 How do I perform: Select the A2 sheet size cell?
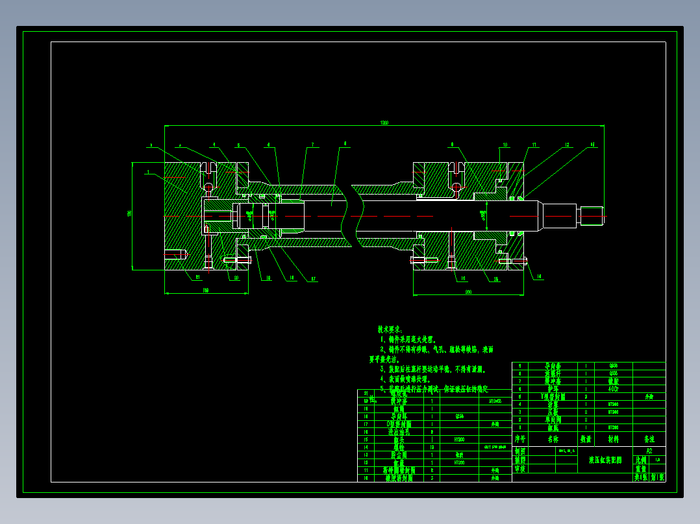tap(649, 451)
